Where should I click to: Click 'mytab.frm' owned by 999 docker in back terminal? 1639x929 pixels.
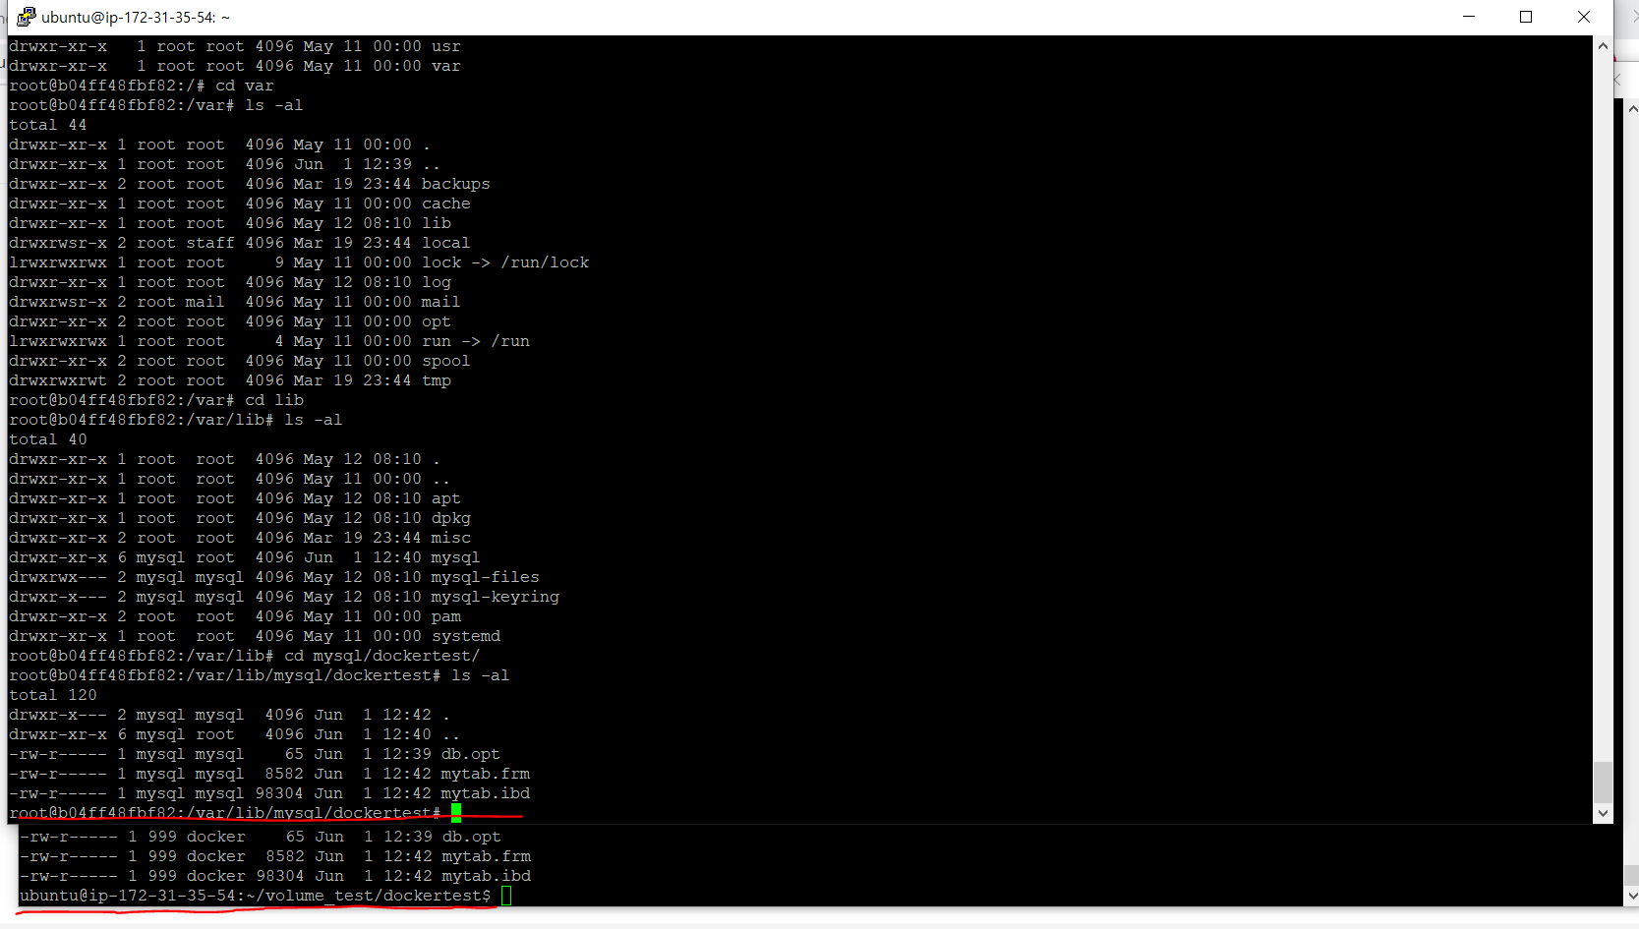[486, 856]
